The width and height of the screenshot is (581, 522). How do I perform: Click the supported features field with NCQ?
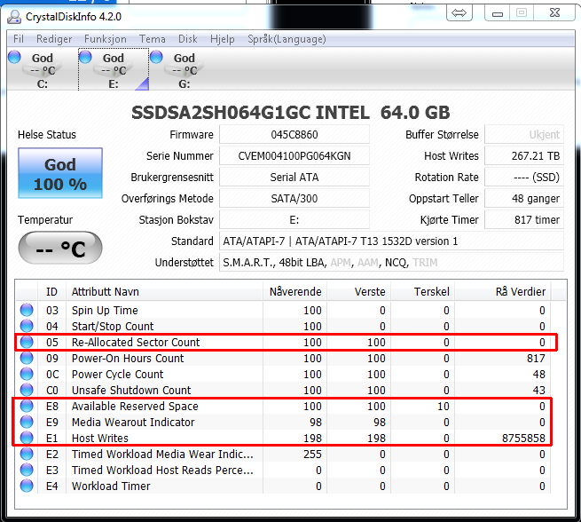click(392, 263)
